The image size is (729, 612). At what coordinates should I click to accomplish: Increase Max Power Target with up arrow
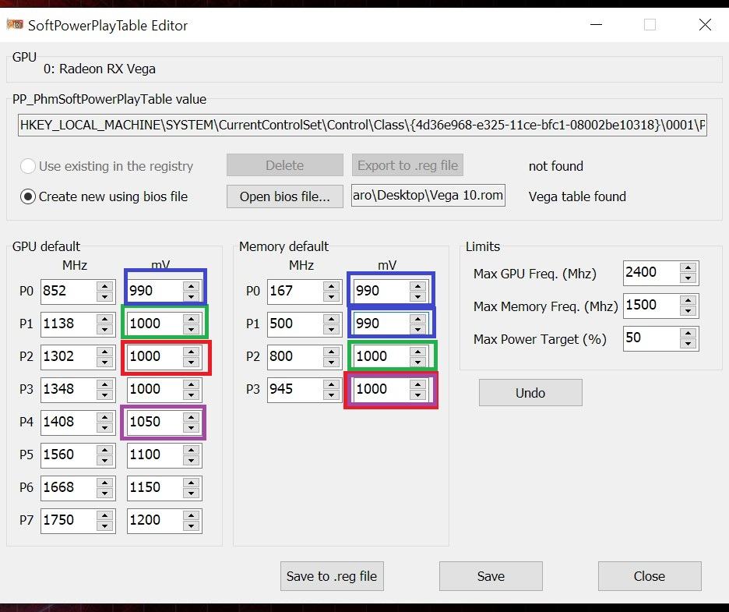tap(688, 333)
